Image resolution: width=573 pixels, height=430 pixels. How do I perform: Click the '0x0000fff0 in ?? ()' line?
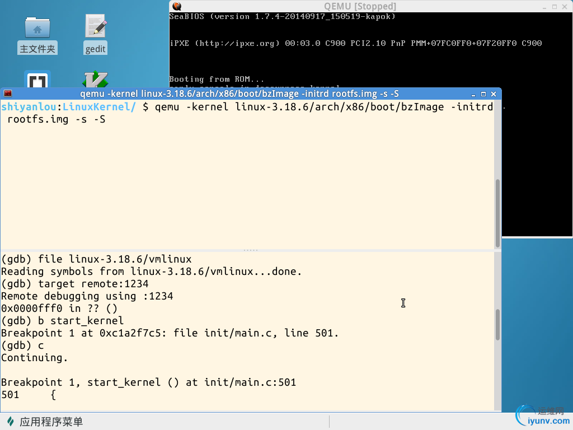[x=59, y=309]
